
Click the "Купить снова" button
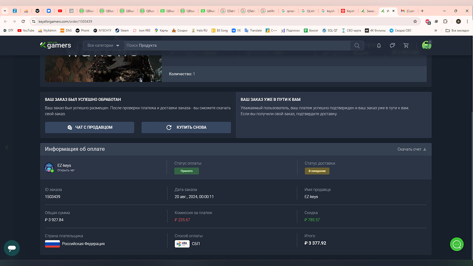(x=186, y=127)
